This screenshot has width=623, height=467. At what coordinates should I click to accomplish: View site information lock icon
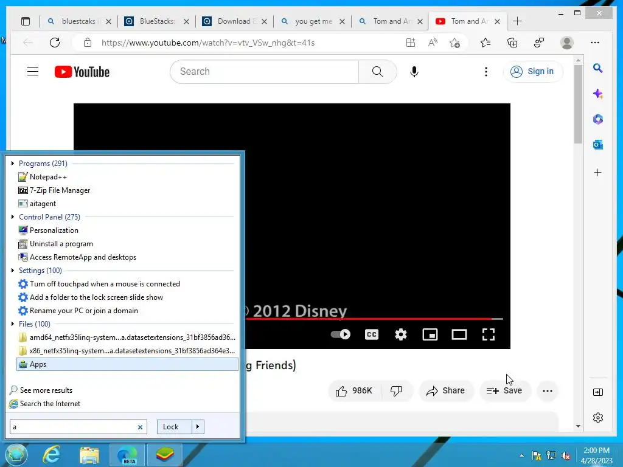click(x=88, y=43)
